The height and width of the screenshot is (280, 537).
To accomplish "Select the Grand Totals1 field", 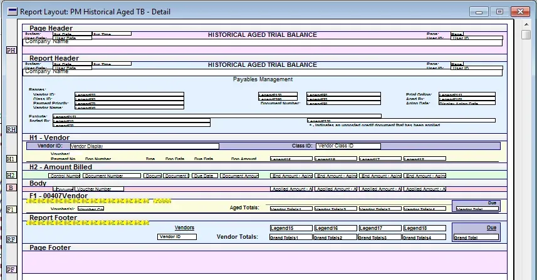I will pyautogui.click(x=290, y=237).
